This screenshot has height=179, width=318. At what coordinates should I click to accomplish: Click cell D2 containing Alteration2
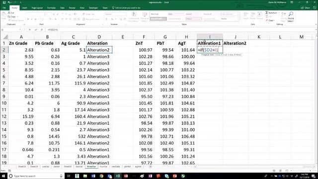(99, 50)
